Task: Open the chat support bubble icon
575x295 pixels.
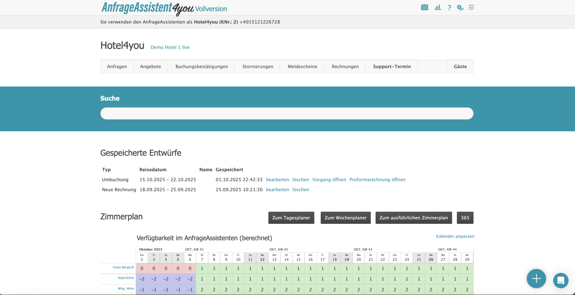Action: pos(561,280)
